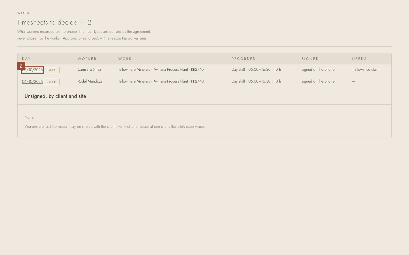Click the DAY column header

27,59
